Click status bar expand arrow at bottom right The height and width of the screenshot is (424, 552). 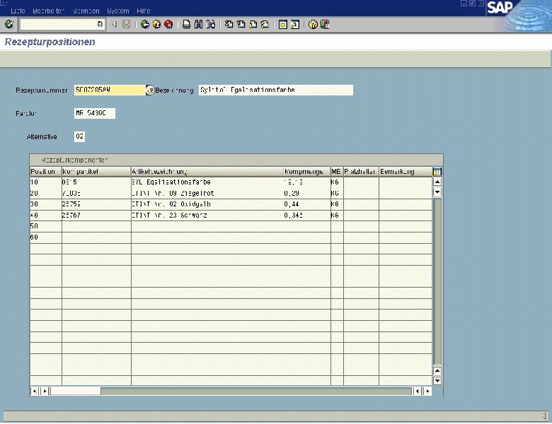coord(544,416)
